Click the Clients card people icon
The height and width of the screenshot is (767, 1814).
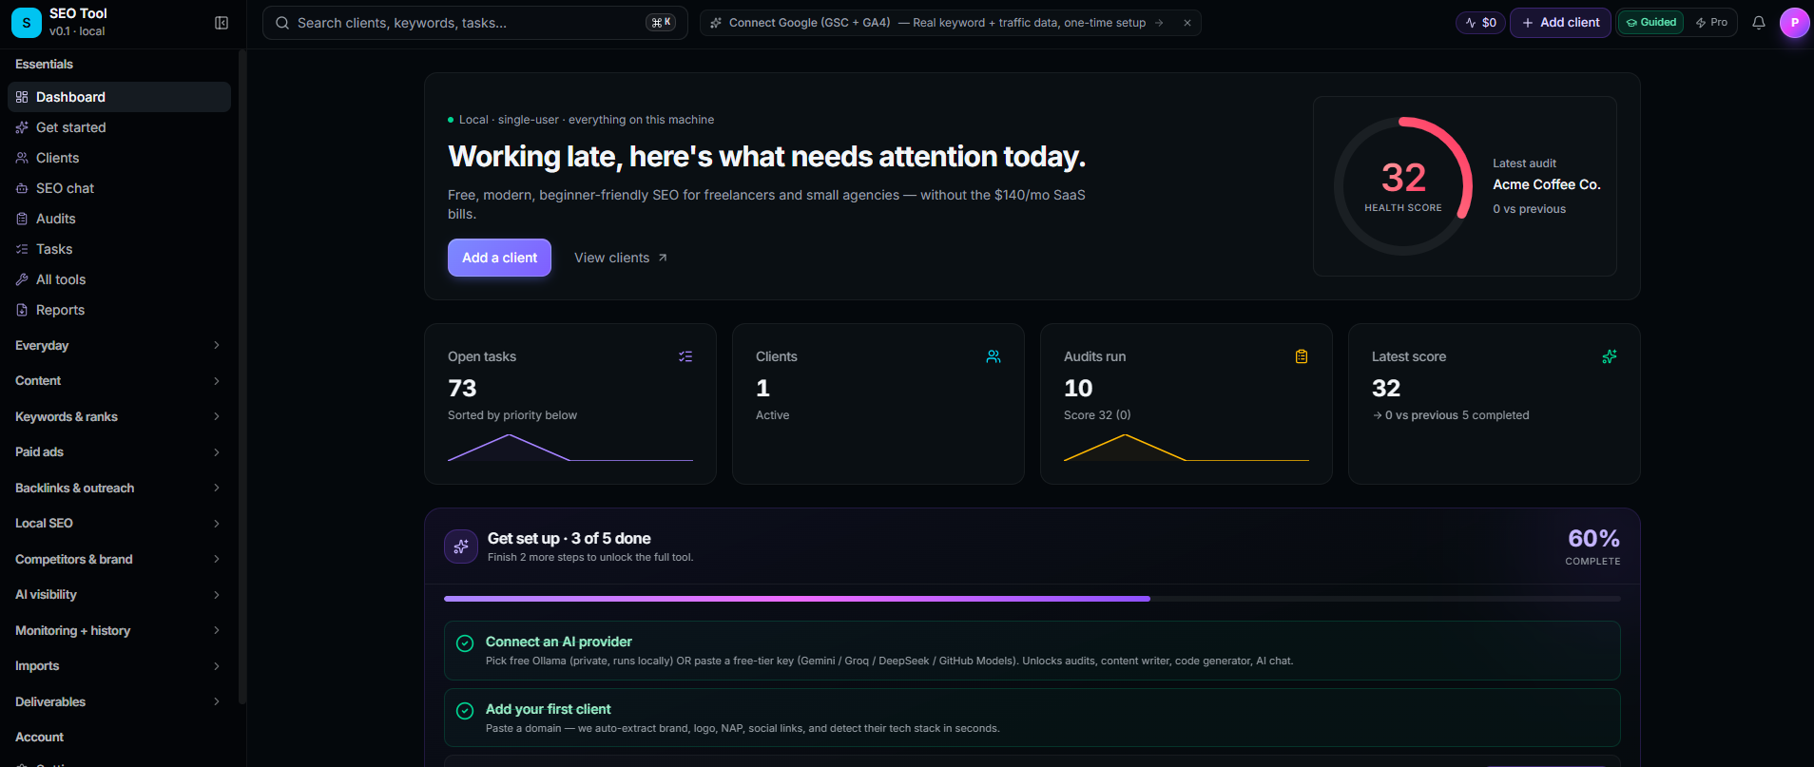coord(994,356)
